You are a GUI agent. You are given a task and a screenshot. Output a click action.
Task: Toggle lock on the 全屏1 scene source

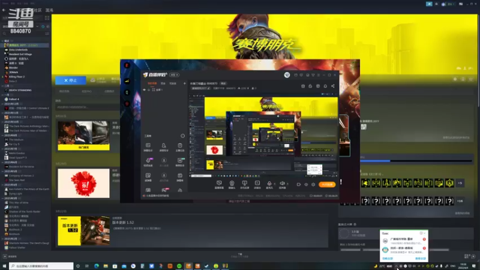pos(149,90)
